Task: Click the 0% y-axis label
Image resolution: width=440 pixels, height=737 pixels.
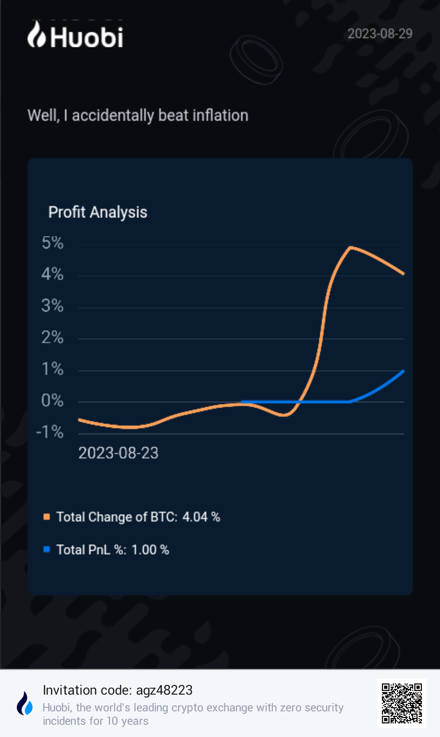Action: (x=53, y=400)
